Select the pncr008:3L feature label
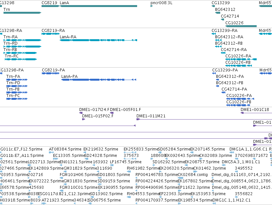 [x=161, y=3]
